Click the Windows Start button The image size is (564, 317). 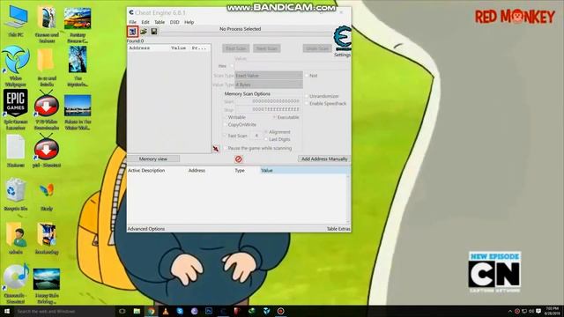pyautogui.click(x=7, y=311)
